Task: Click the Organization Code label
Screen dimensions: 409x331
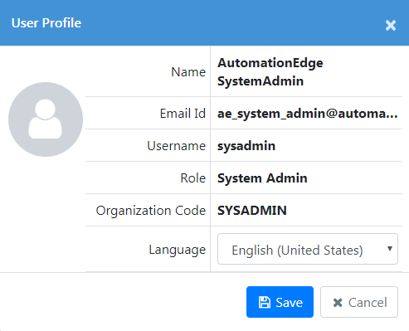Action: [151, 211]
